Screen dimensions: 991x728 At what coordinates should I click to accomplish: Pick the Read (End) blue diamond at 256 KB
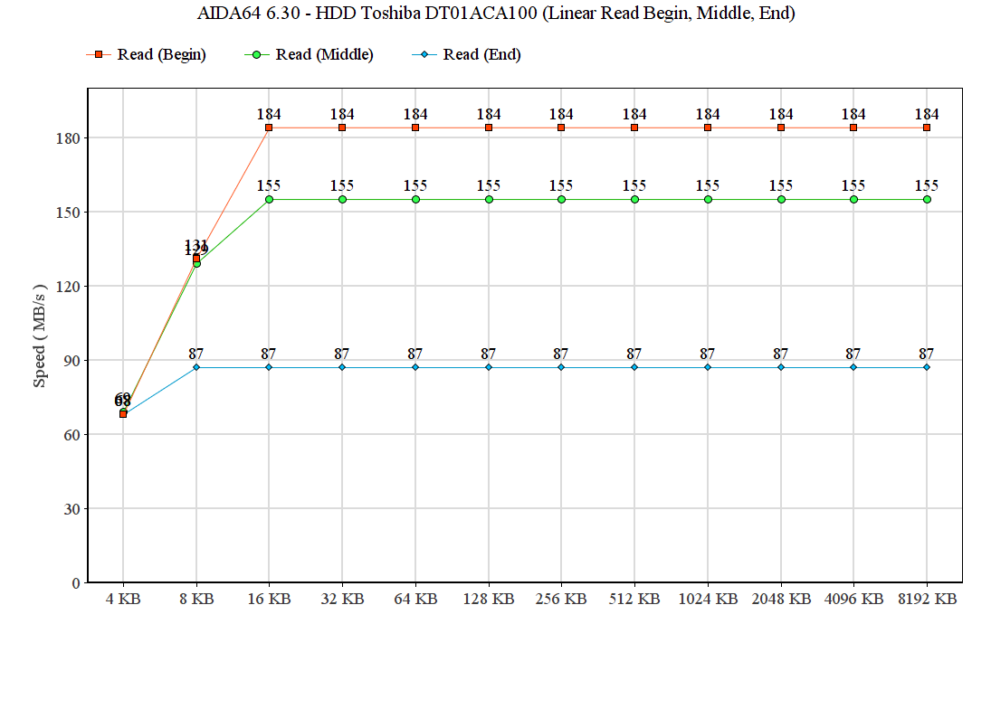click(561, 367)
